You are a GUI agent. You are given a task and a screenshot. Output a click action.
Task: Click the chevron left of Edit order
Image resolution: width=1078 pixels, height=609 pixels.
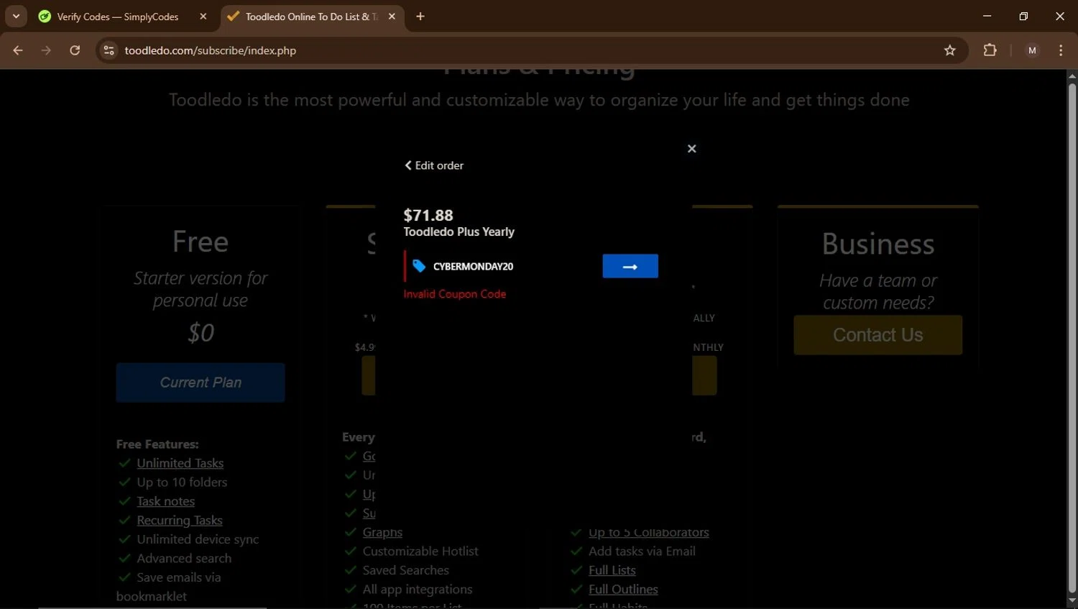pos(408,165)
